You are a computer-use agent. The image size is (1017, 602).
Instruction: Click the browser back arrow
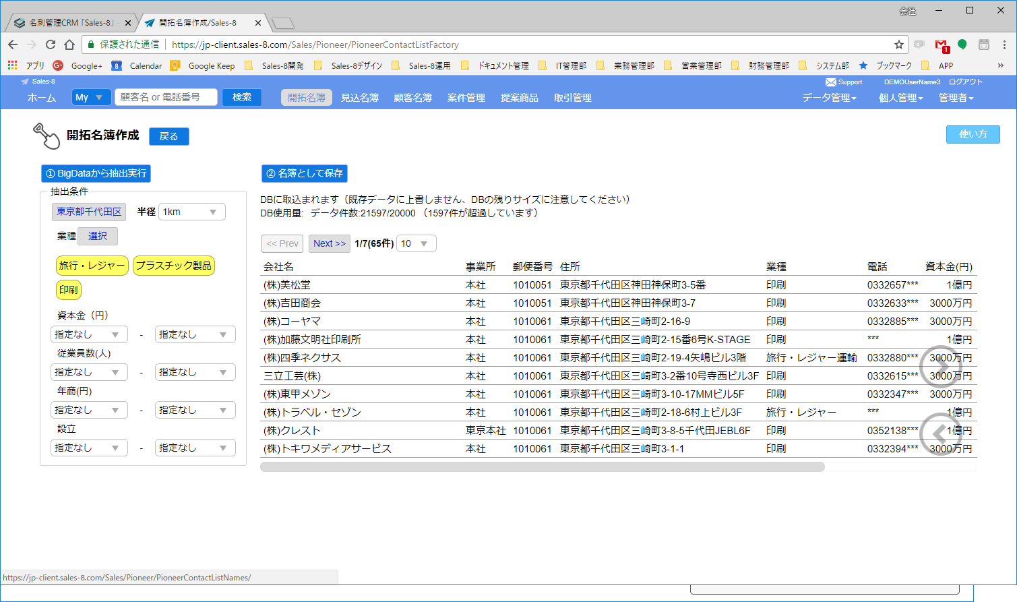(13, 44)
